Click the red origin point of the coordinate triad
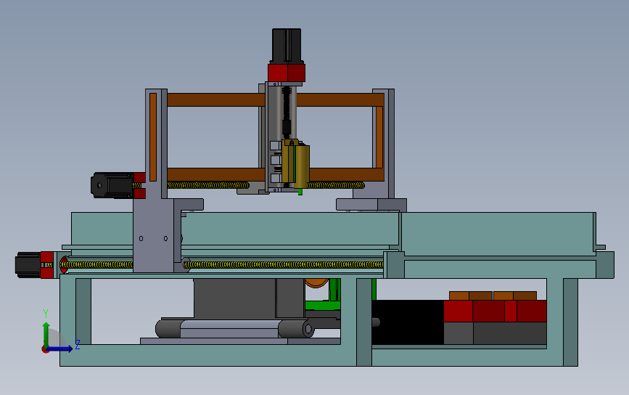The image size is (629, 395). (x=45, y=349)
